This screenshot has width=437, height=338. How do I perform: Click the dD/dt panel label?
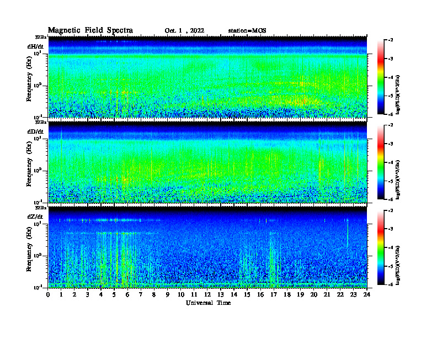pos(35,131)
